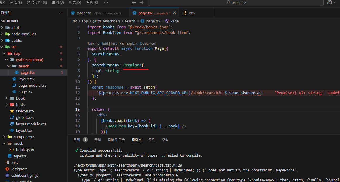Open the 보기(V) menu
Screen dimensions: 340x182
58,3
